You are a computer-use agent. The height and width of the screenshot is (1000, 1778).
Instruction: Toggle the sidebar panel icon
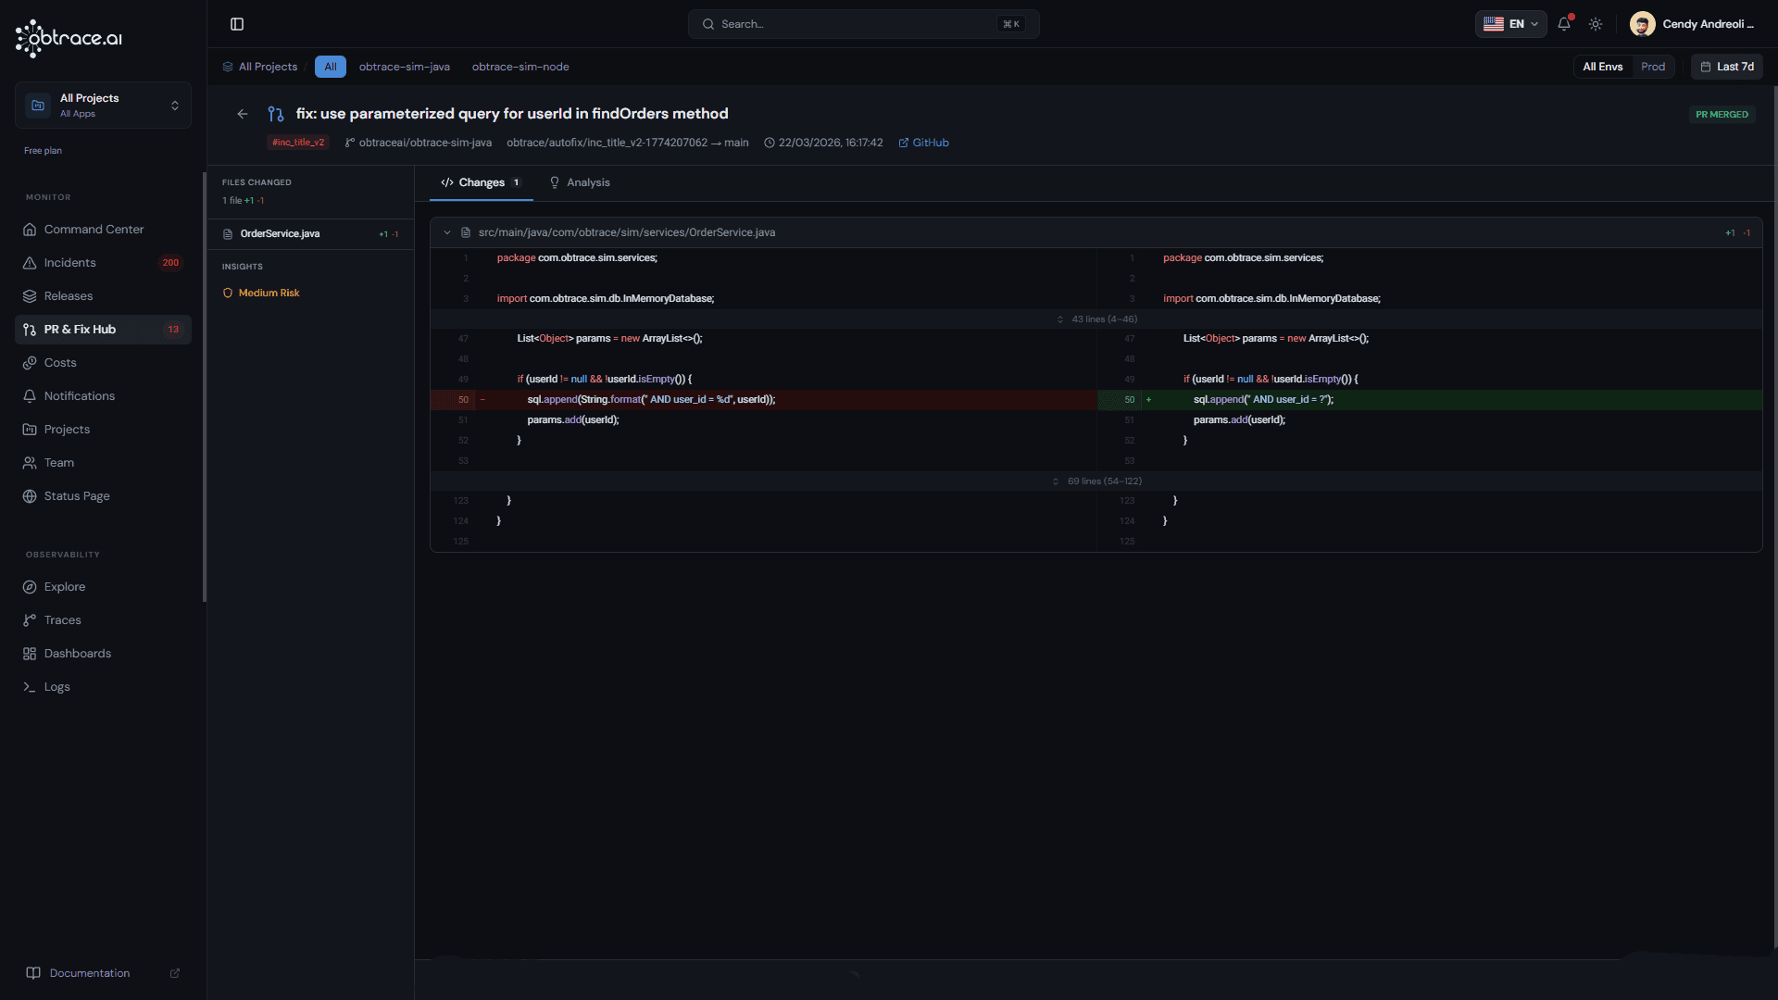point(237,24)
